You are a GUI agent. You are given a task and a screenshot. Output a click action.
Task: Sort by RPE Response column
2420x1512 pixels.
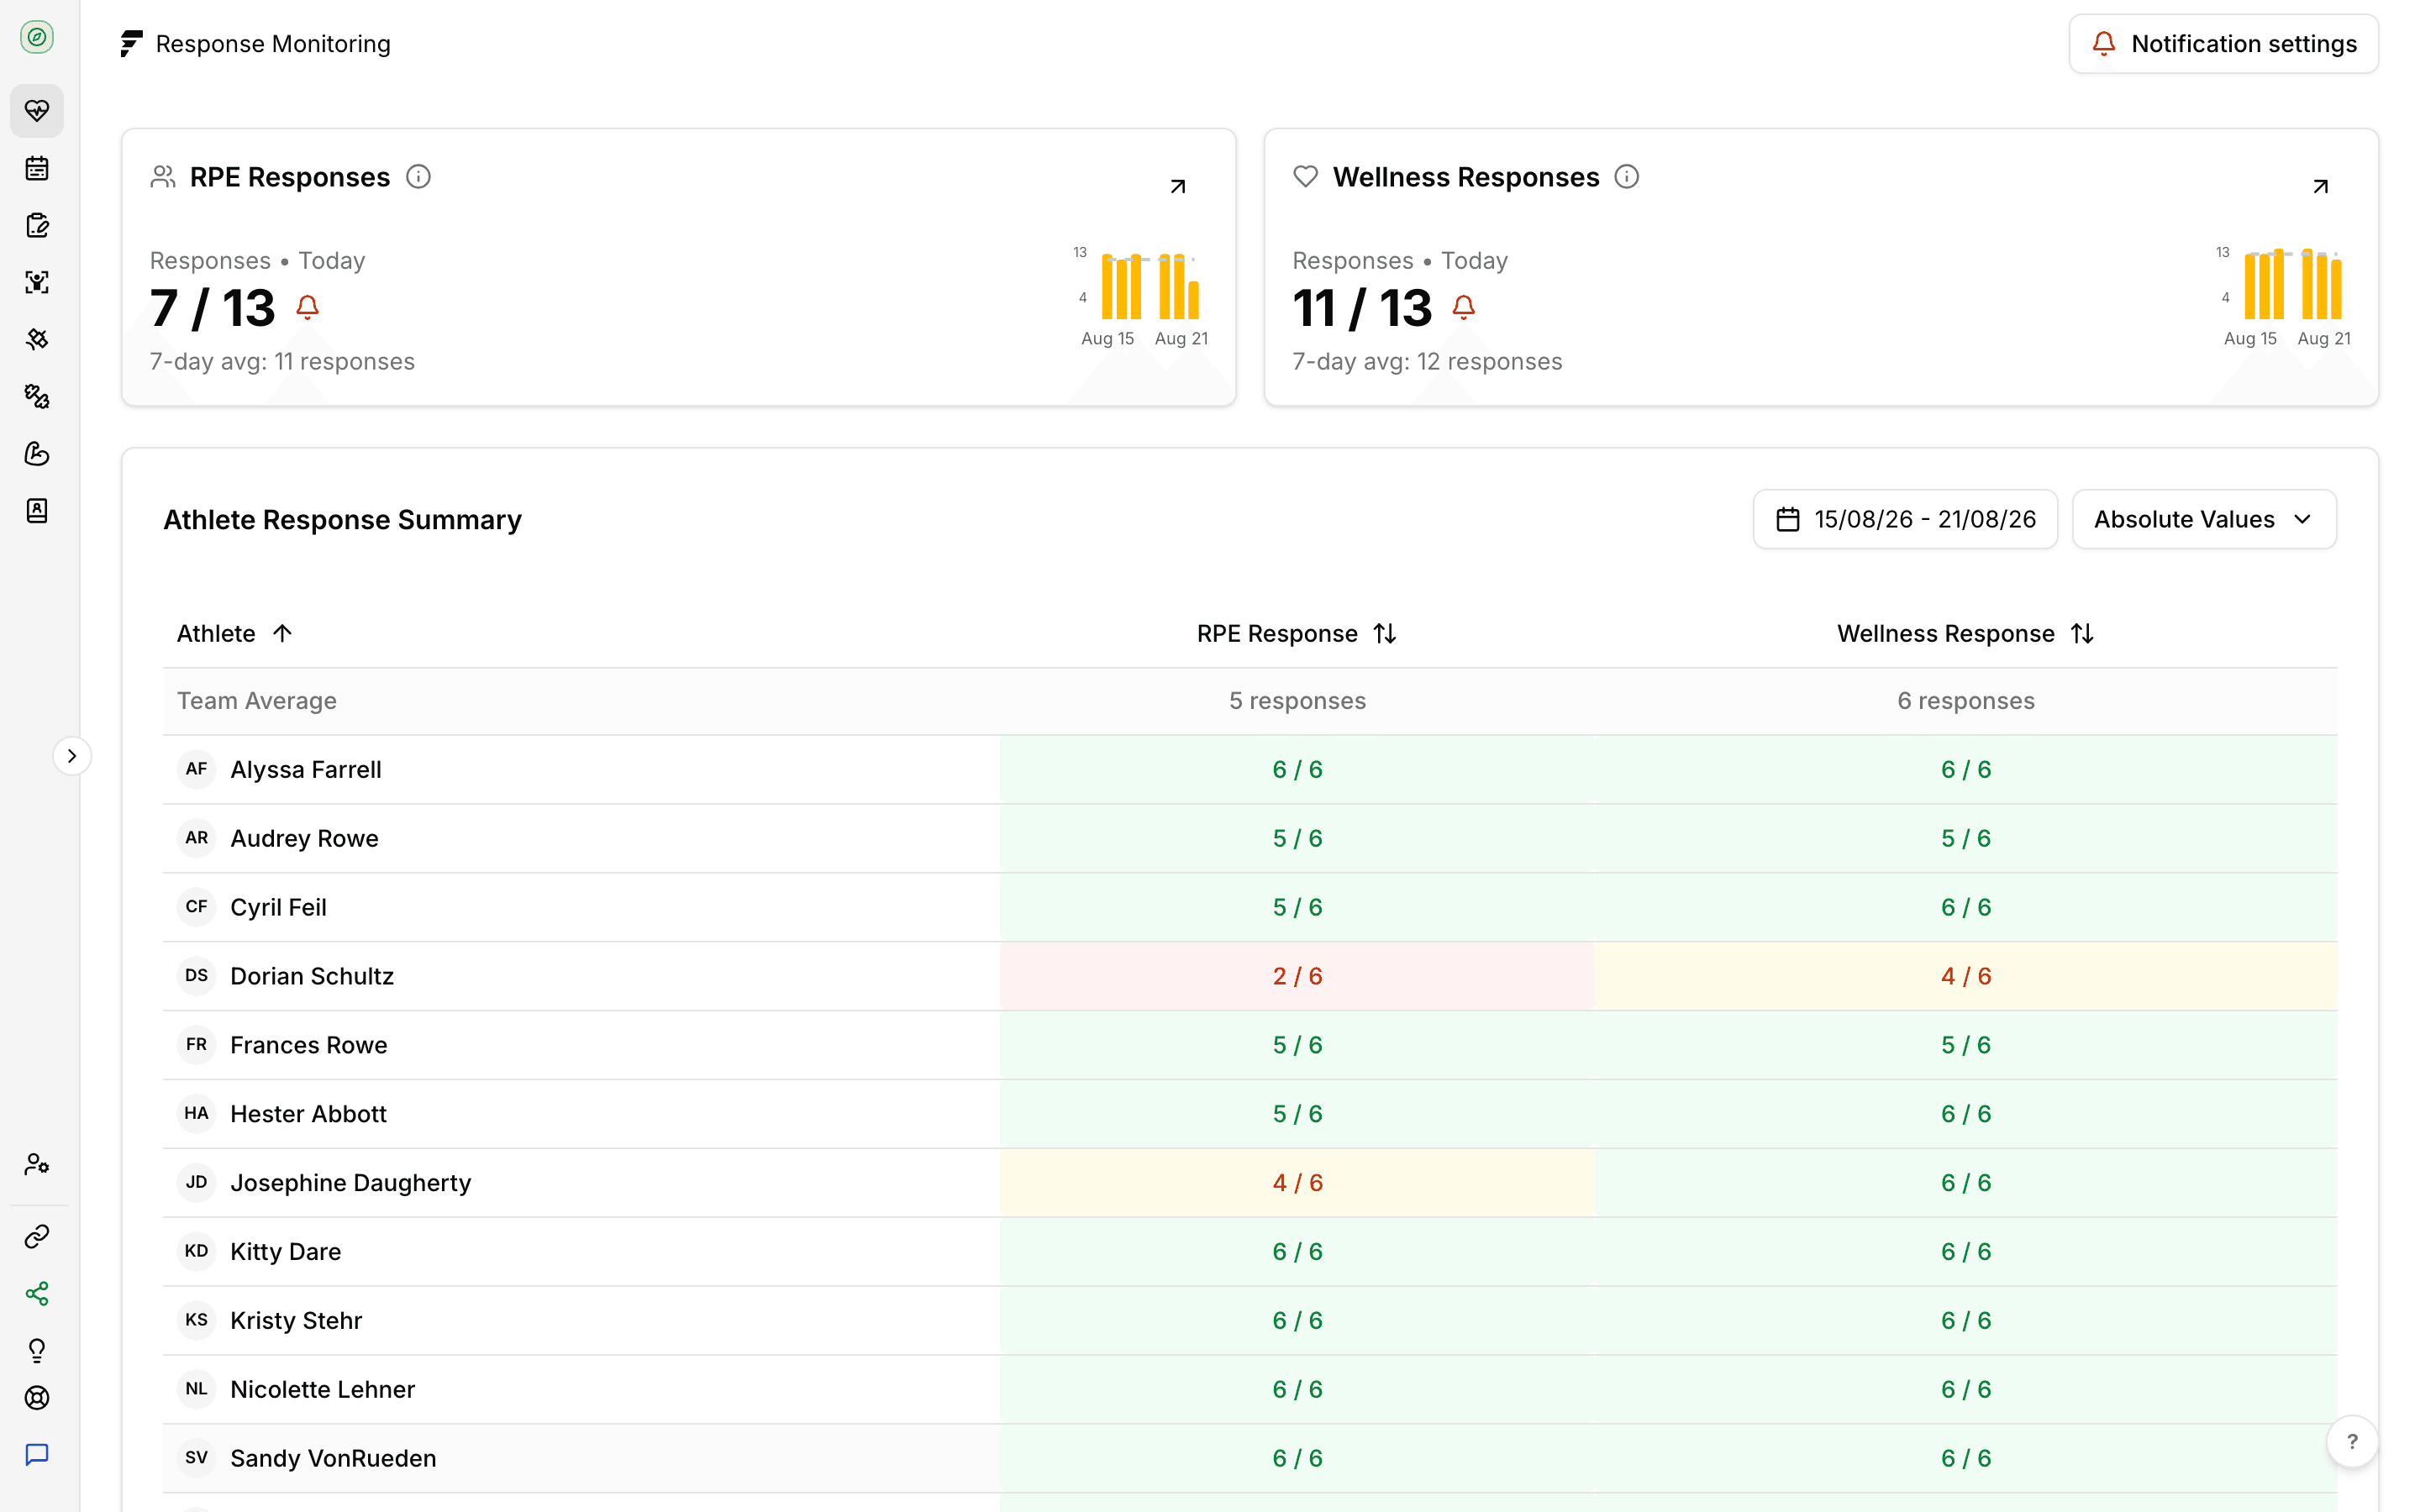tap(1297, 634)
